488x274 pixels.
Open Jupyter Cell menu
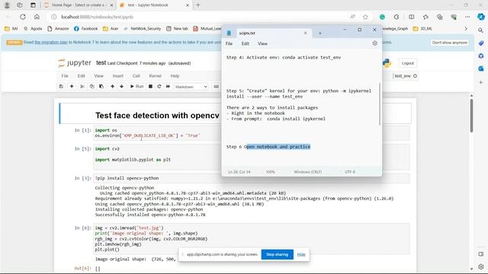(x=136, y=76)
